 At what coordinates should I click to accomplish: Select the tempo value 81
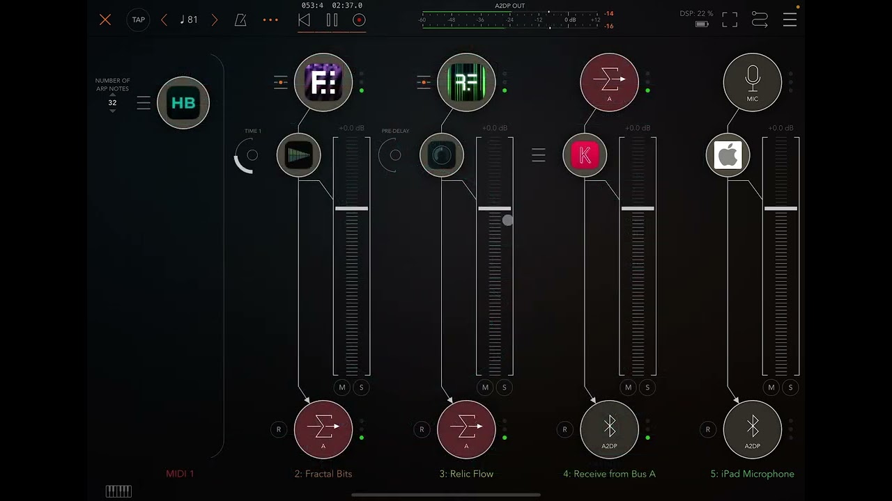[x=189, y=19]
